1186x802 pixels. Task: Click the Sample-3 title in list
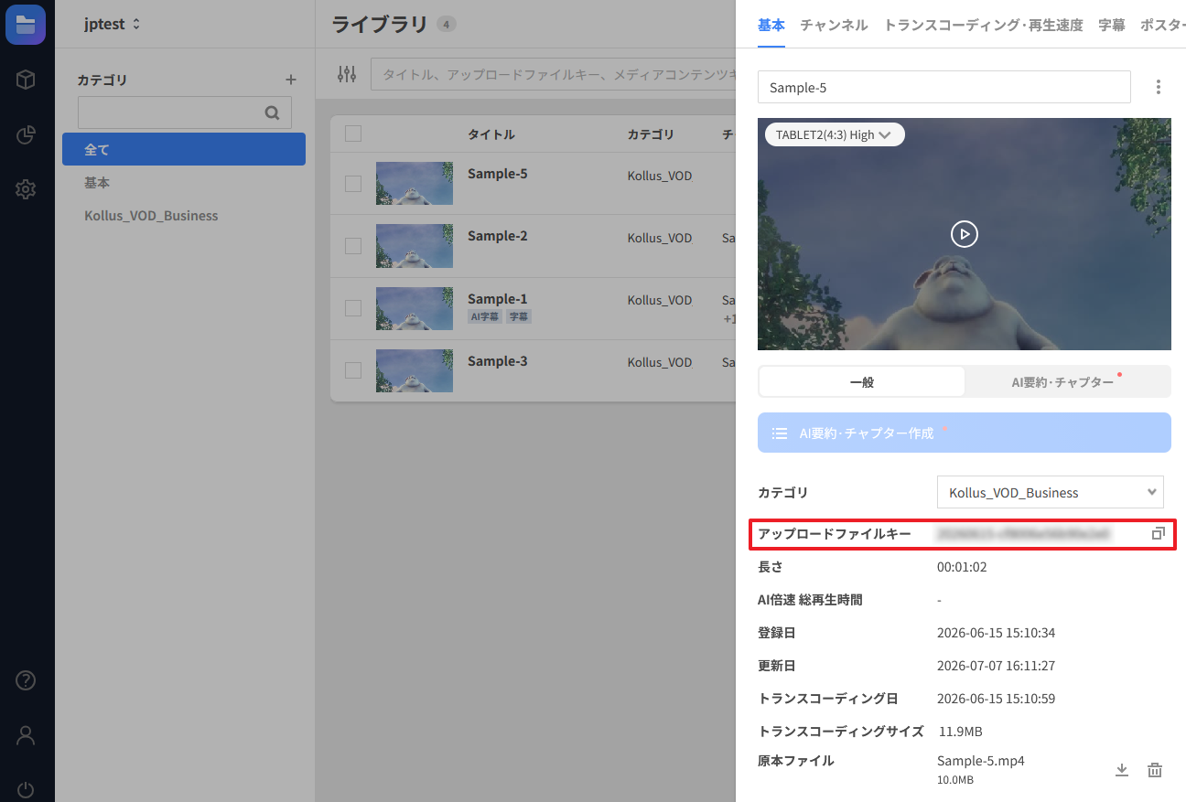497,361
